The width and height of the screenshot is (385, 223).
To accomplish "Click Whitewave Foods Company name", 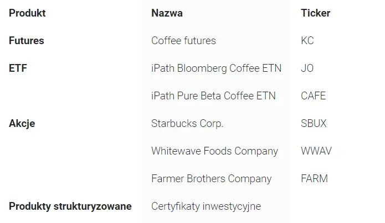I will [x=214, y=151].
